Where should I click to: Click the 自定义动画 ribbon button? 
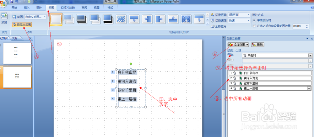point(22,24)
